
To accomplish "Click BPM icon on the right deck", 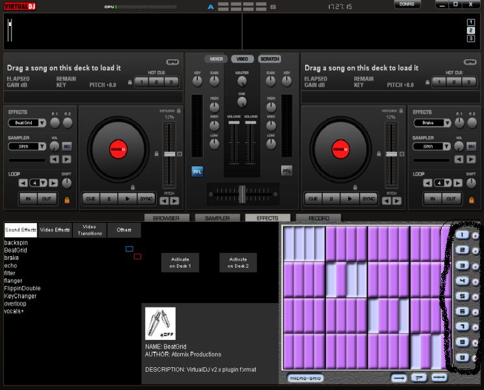I will pyautogui.click(x=470, y=62).
